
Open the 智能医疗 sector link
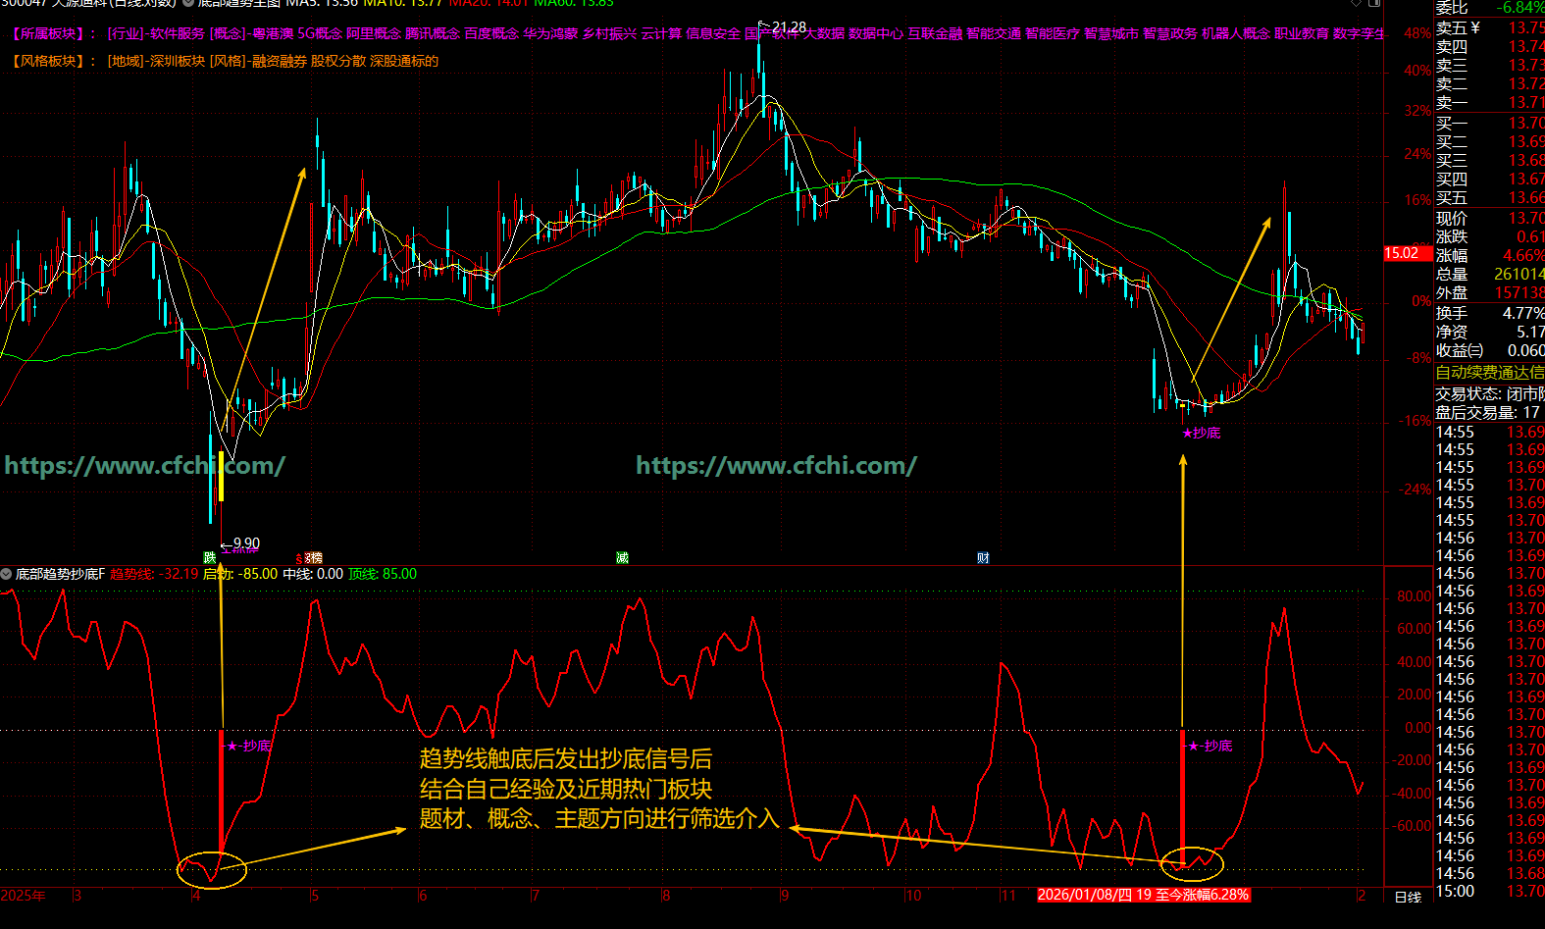[x=1053, y=33]
